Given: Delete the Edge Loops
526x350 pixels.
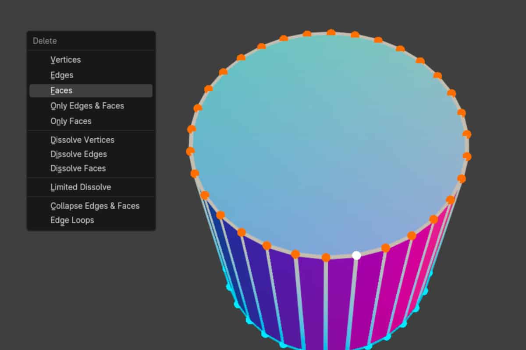Looking at the screenshot, I should 72,220.
